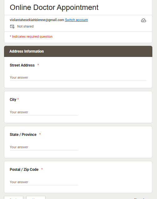Viewport: 157px width, 199px height.
Task: Click the Indicates required question notice
Action: [31, 37]
